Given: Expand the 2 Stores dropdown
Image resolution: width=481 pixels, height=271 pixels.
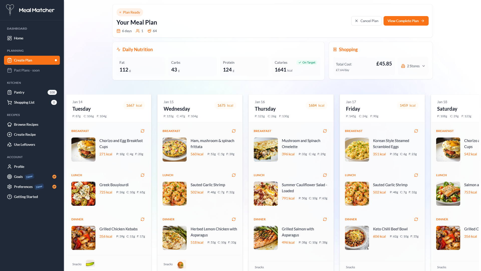Looking at the screenshot, I should coord(413,66).
